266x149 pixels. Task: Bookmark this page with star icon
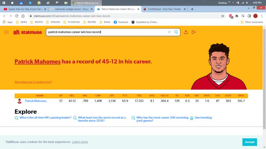[223, 16]
